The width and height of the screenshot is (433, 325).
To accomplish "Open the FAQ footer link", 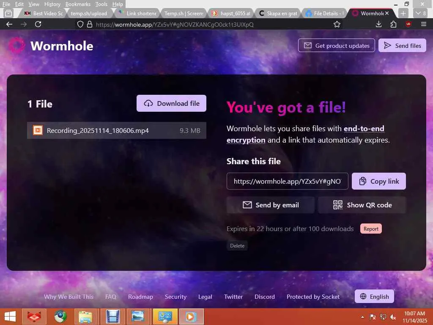I will [111, 297].
